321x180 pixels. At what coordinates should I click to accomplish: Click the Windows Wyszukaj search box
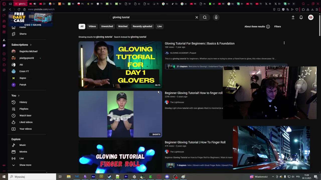[32, 177]
